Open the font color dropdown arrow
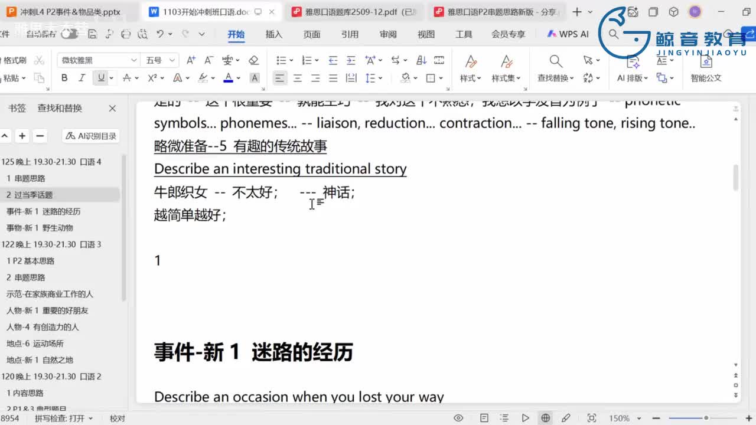The height and width of the screenshot is (425, 756). 239,78
